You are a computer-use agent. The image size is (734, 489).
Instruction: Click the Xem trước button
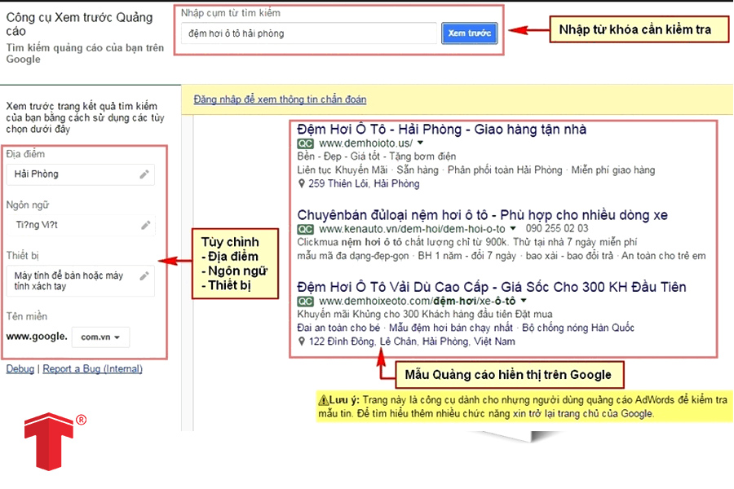coord(470,33)
